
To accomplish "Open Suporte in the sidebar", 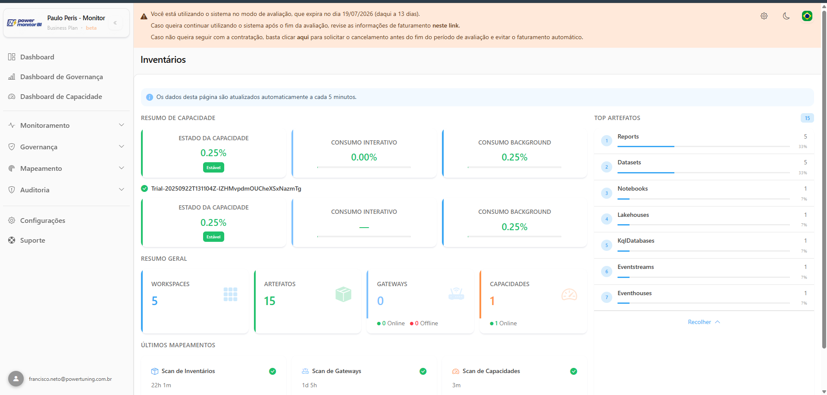I will (66, 240).
